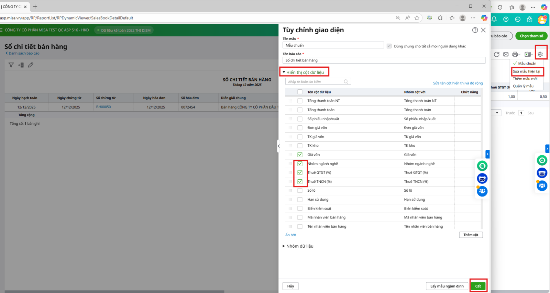
Task: Uncheck the Nhóm ngành nghề column checkbox
Action: pos(300,164)
